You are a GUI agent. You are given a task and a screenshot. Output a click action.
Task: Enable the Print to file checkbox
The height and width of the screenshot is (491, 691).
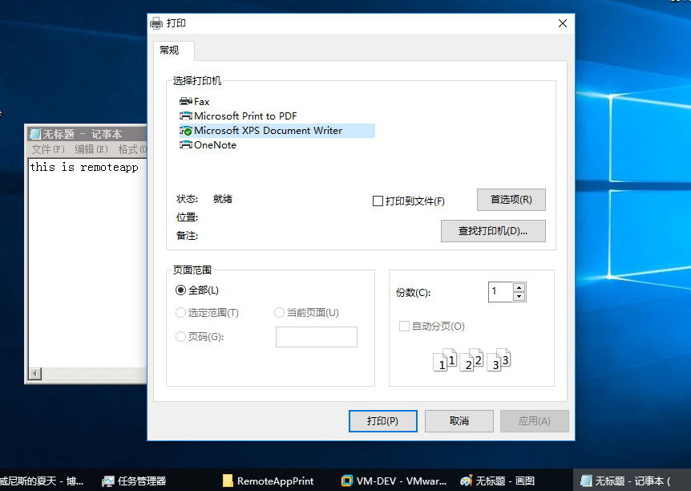378,201
